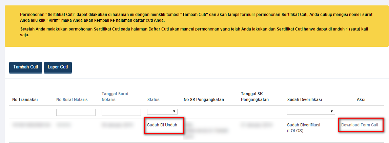Click the No Transaksi column header
The width and height of the screenshot is (389, 143).
pos(25,100)
